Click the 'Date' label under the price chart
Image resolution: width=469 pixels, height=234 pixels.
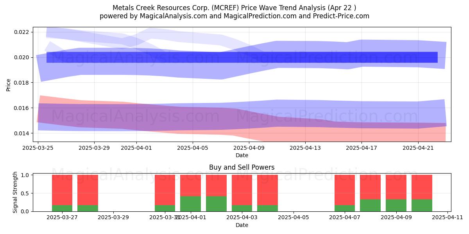click(242, 155)
